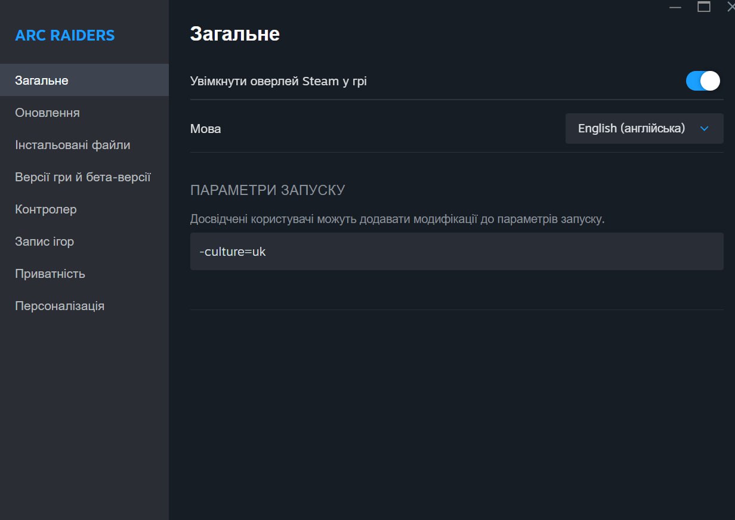Maximize the properties window
Screen dimensions: 735x520
pyautogui.click(x=704, y=7)
